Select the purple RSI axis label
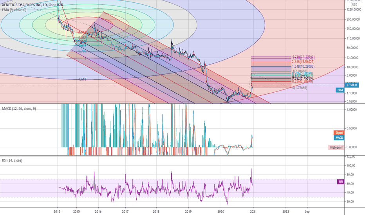This screenshot has width=365, height=215. click(x=341, y=181)
